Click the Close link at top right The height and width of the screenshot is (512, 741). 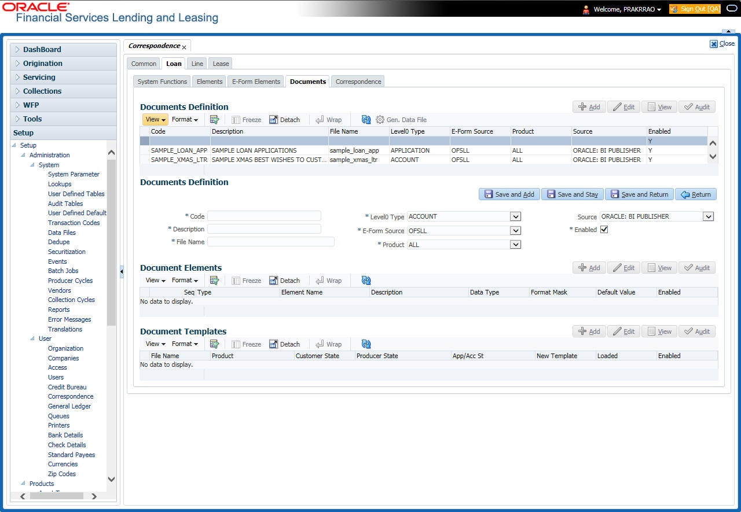(x=722, y=43)
